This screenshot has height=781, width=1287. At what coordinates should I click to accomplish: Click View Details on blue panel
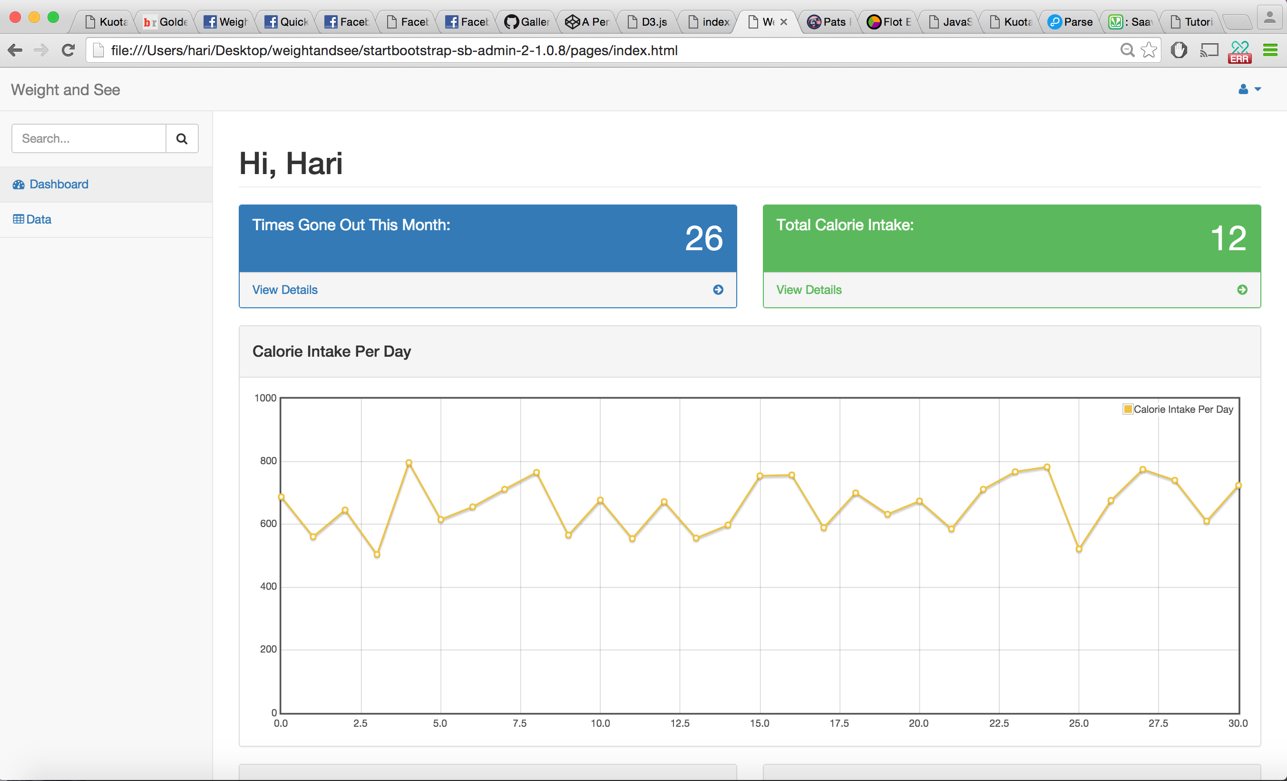point(285,290)
